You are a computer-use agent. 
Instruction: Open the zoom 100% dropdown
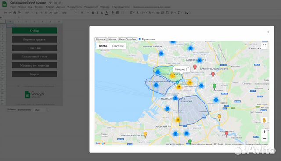click(x=29, y=13)
